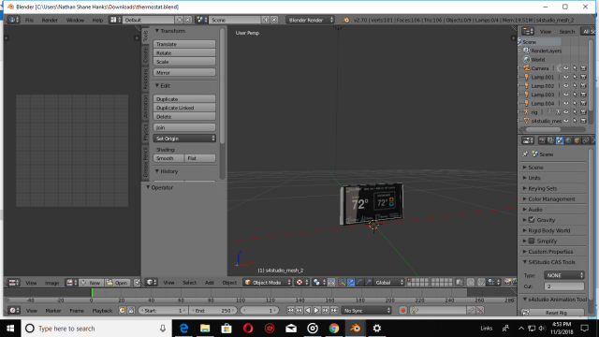599x337 pixels.
Task: Toggle visibility eye for Camera
Action: coord(566,68)
